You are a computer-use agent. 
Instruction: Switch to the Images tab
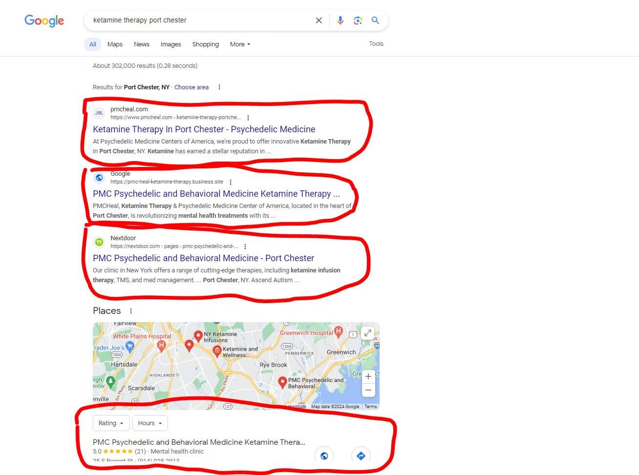click(x=170, y=44)
